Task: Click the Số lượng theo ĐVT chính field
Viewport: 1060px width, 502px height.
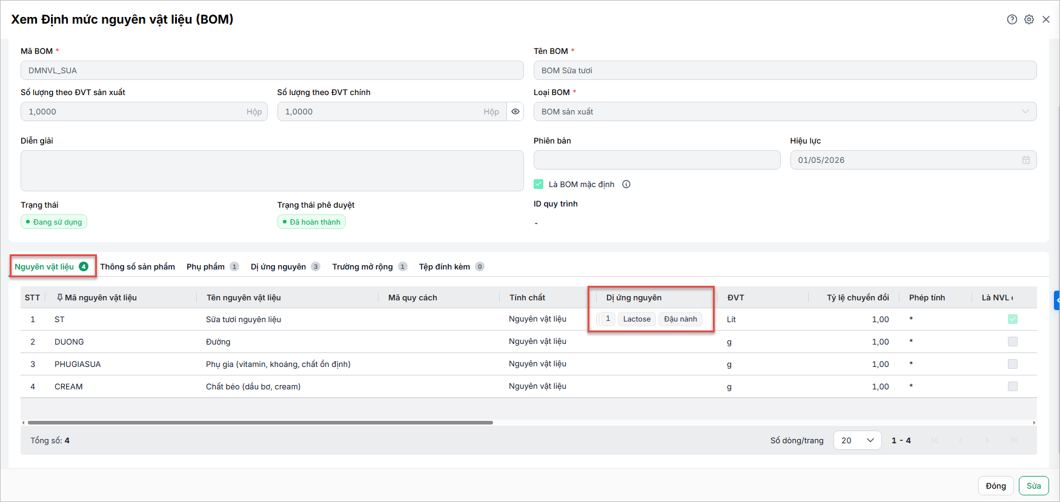Action: pyautogui.click(x=393, y=111)
